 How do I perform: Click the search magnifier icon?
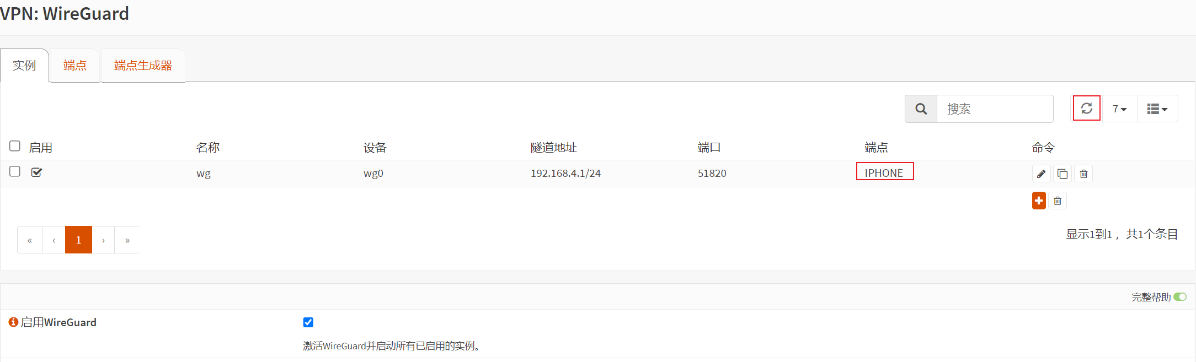point(921,109)
